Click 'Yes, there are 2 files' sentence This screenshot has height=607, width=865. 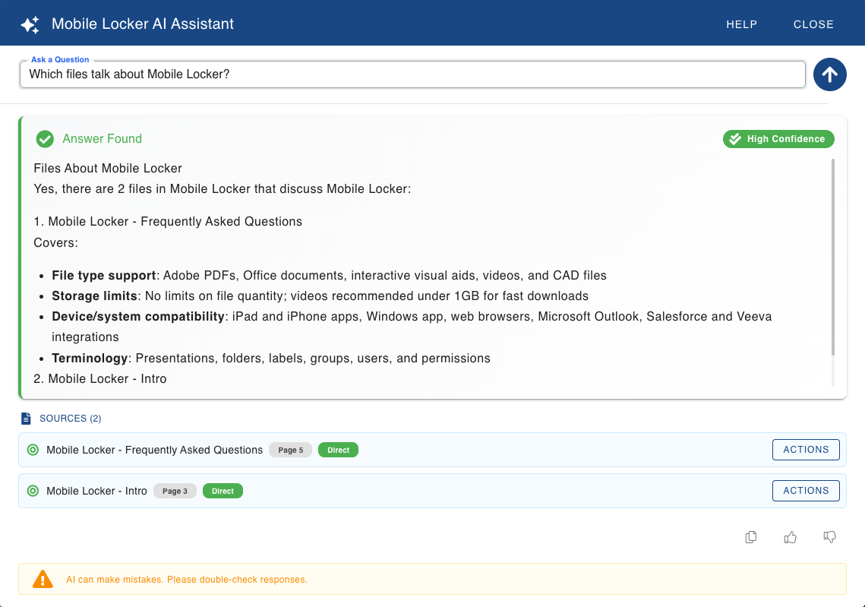[x=223, y=188]
